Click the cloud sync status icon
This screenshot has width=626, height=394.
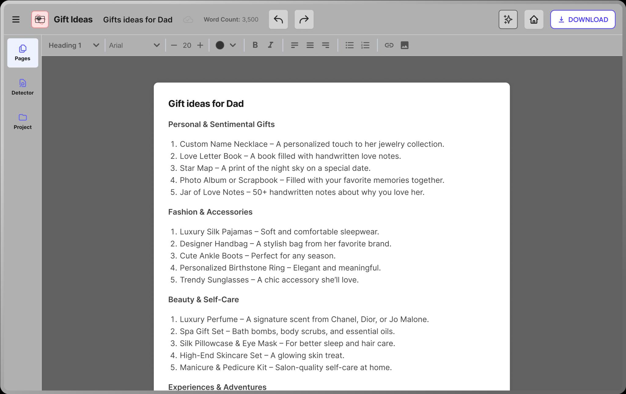click(188, 20)
